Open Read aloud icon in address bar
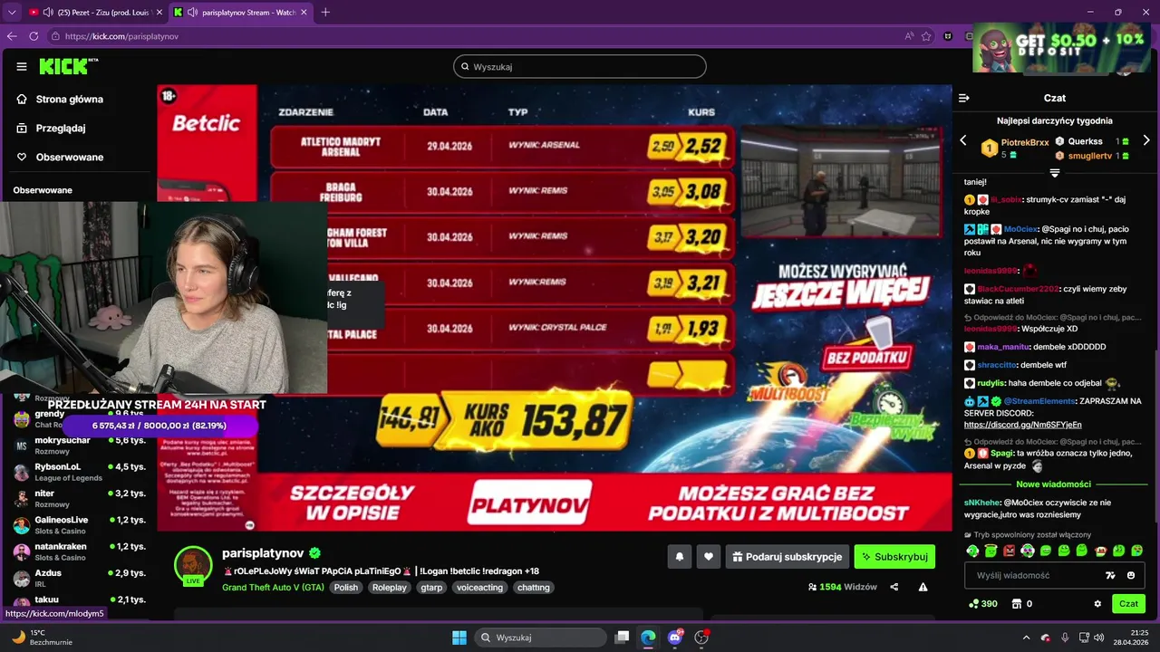This screenshot has height=652, width=1160. tap(909, 36)
